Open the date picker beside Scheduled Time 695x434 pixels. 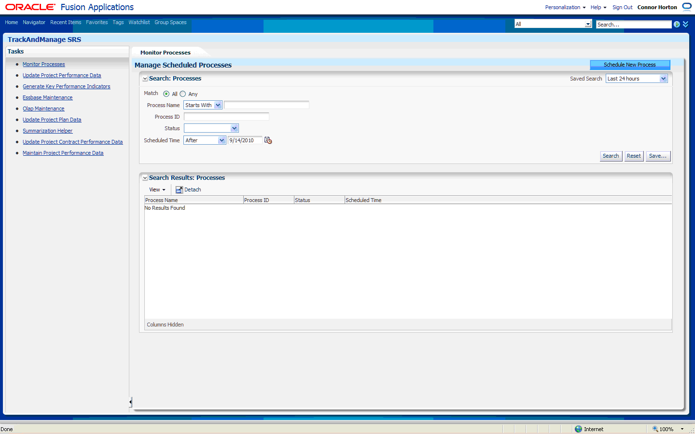click(x=268, y=140)
